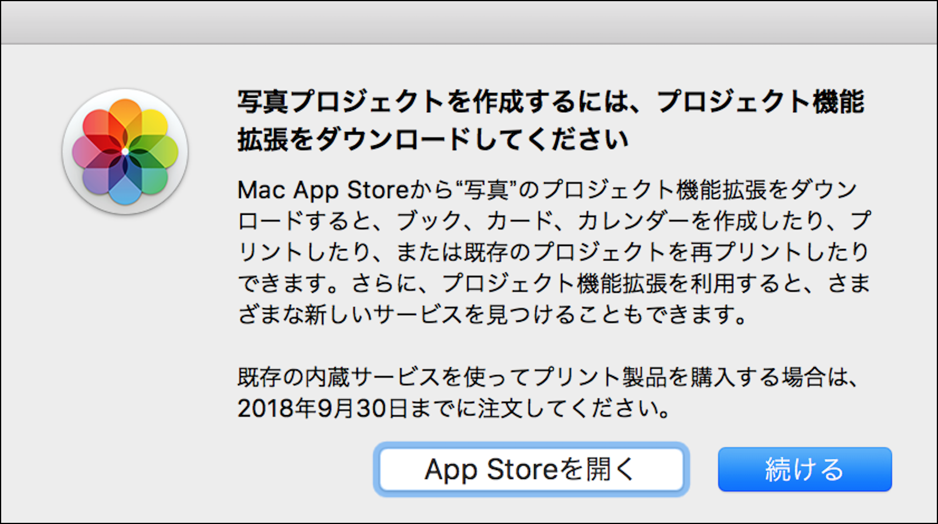
Task: Click the bold heading starting 写真プロジェクトを作成
Action: [550, 102]
